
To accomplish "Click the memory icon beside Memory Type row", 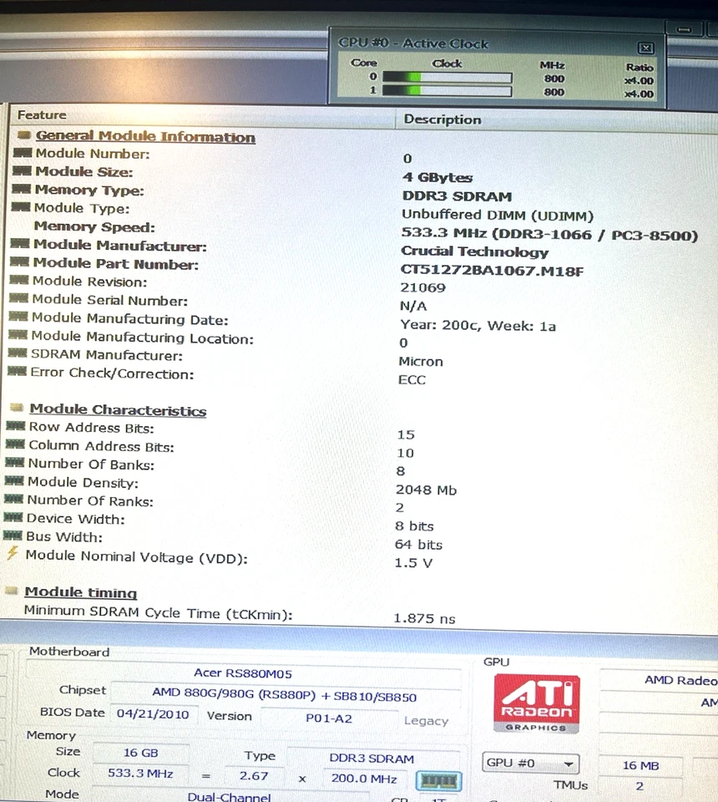I will (x=22, y=190).
